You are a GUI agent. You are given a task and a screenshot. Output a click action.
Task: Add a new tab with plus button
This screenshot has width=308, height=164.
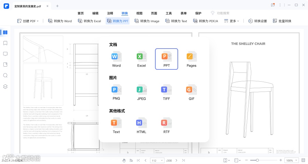[x=57, y=6]
